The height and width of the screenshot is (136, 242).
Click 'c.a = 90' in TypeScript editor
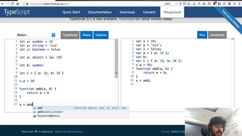27,81
